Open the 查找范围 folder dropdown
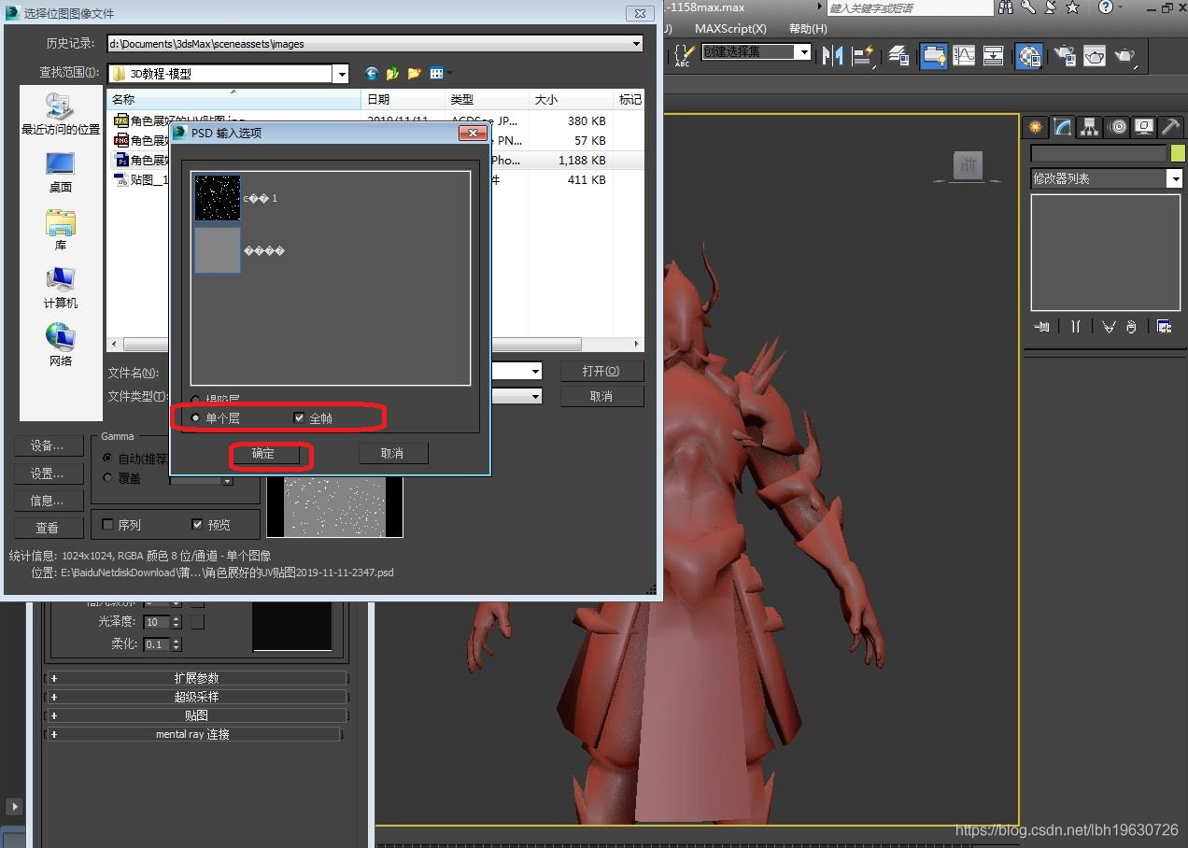This screenshot has height=848, width=1188. click(341, 74)
